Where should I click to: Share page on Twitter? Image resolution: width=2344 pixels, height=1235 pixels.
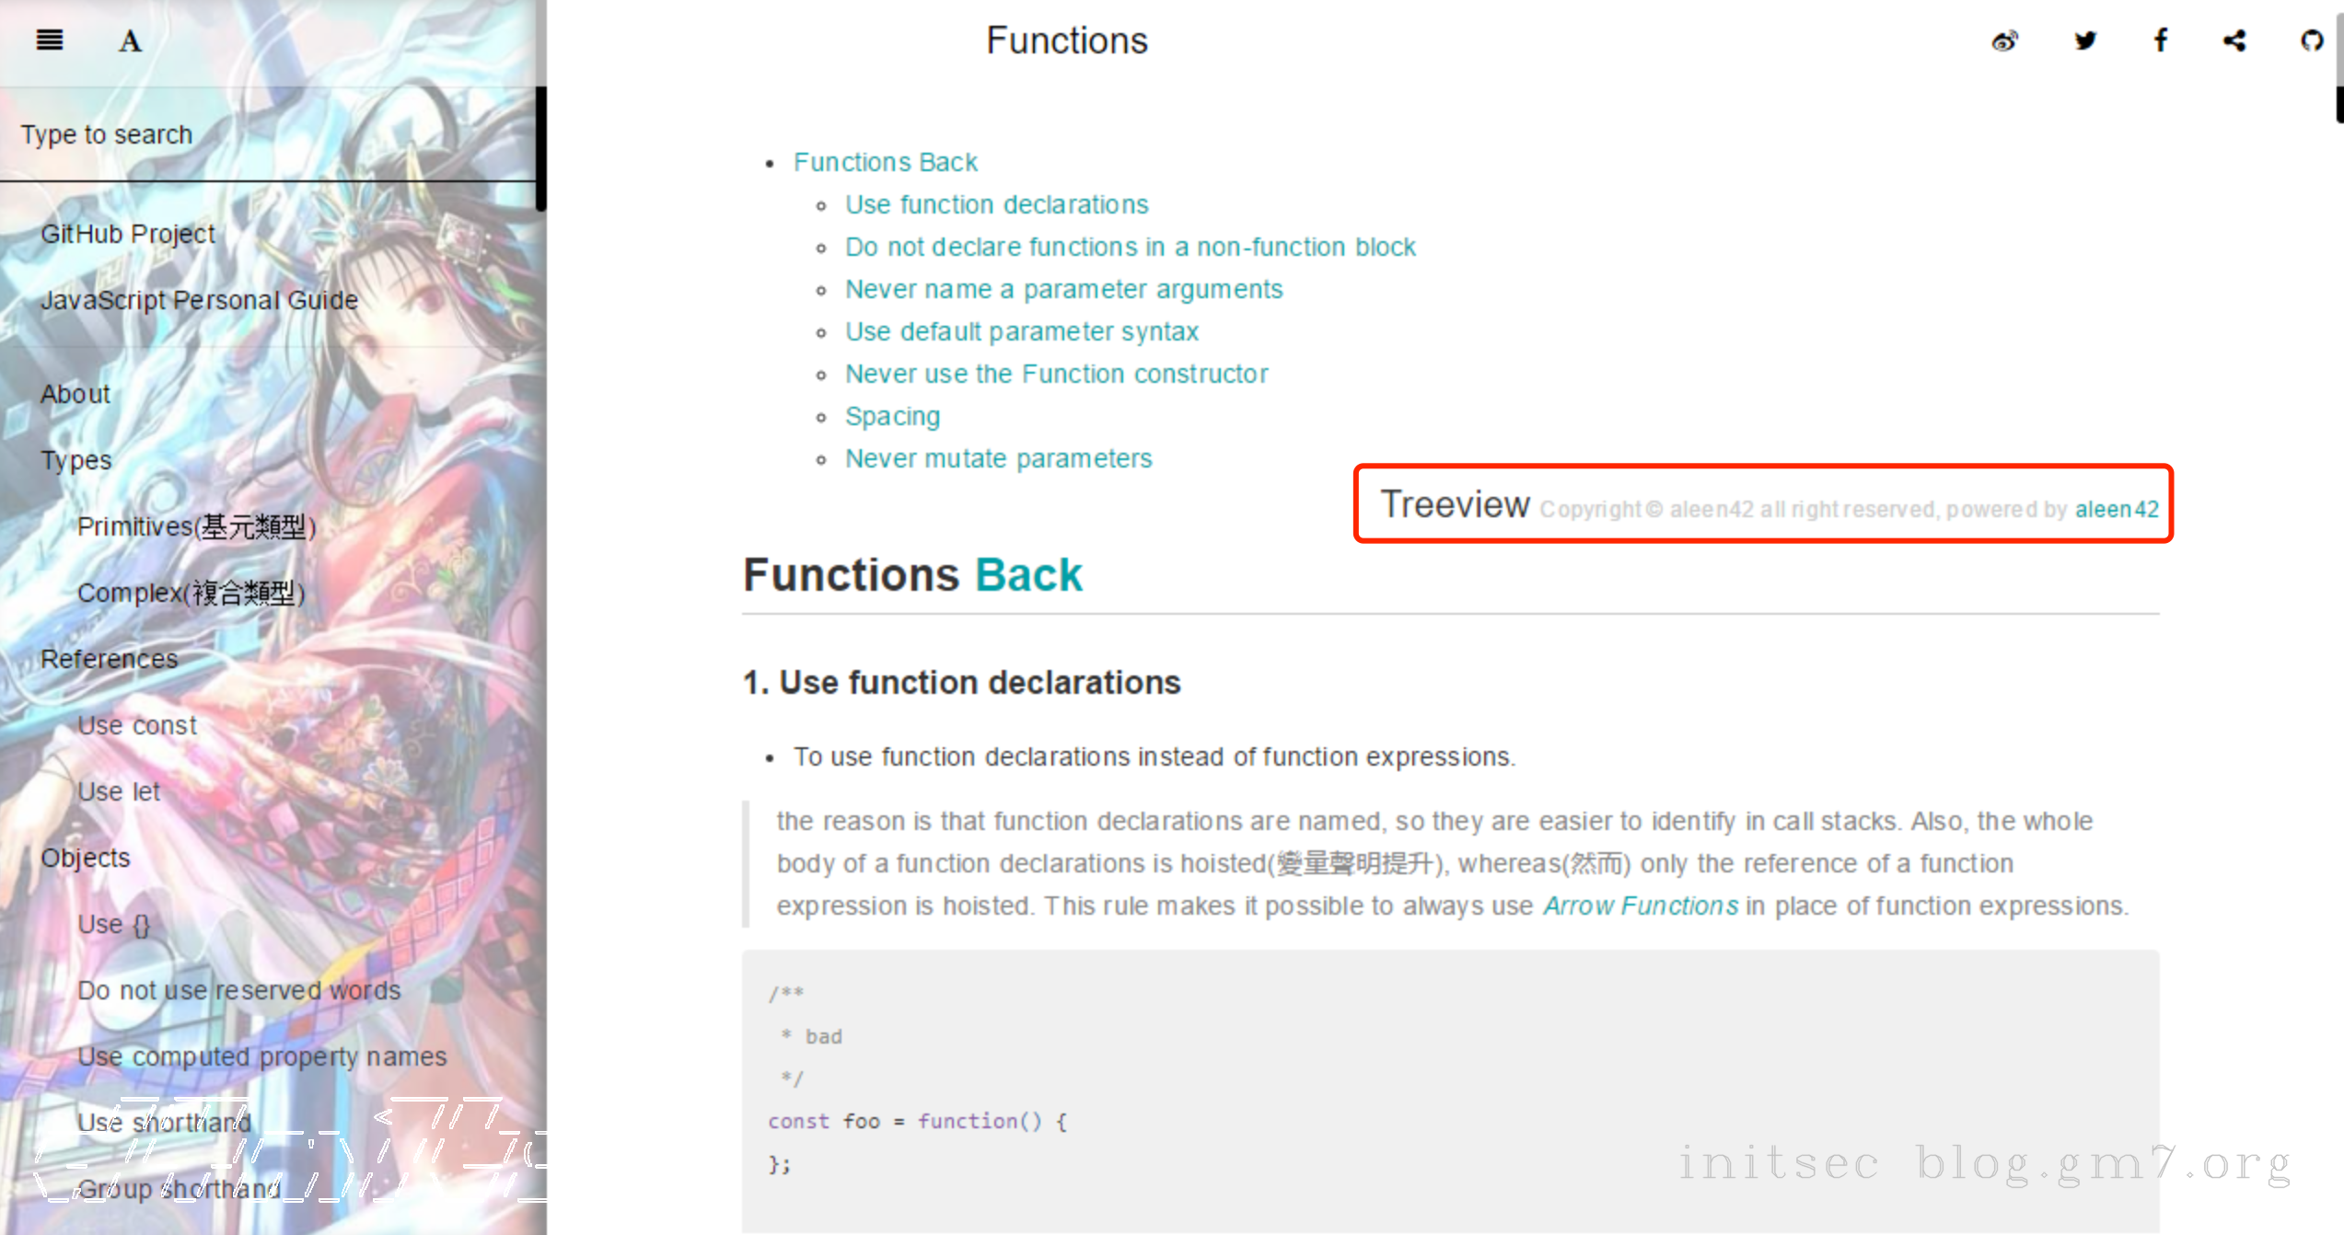click(2084, 41)
